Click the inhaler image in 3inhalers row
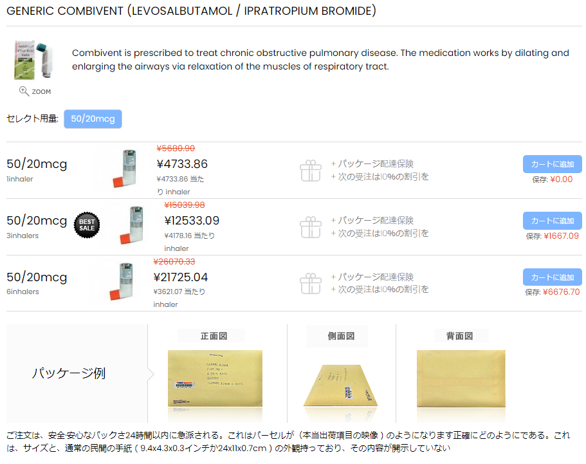The width and height of the screenshot is (586, 464). point(133,225)
